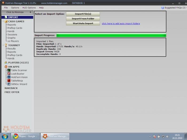Click the HM Apps flower icon
The height and width of the screenshot is (140, 187).
point(6,67)
